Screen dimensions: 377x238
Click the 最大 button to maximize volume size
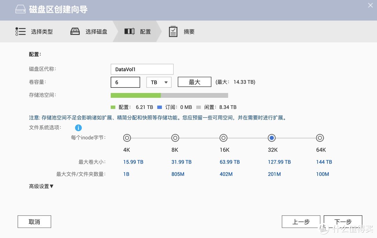click(x=194, y=82)
